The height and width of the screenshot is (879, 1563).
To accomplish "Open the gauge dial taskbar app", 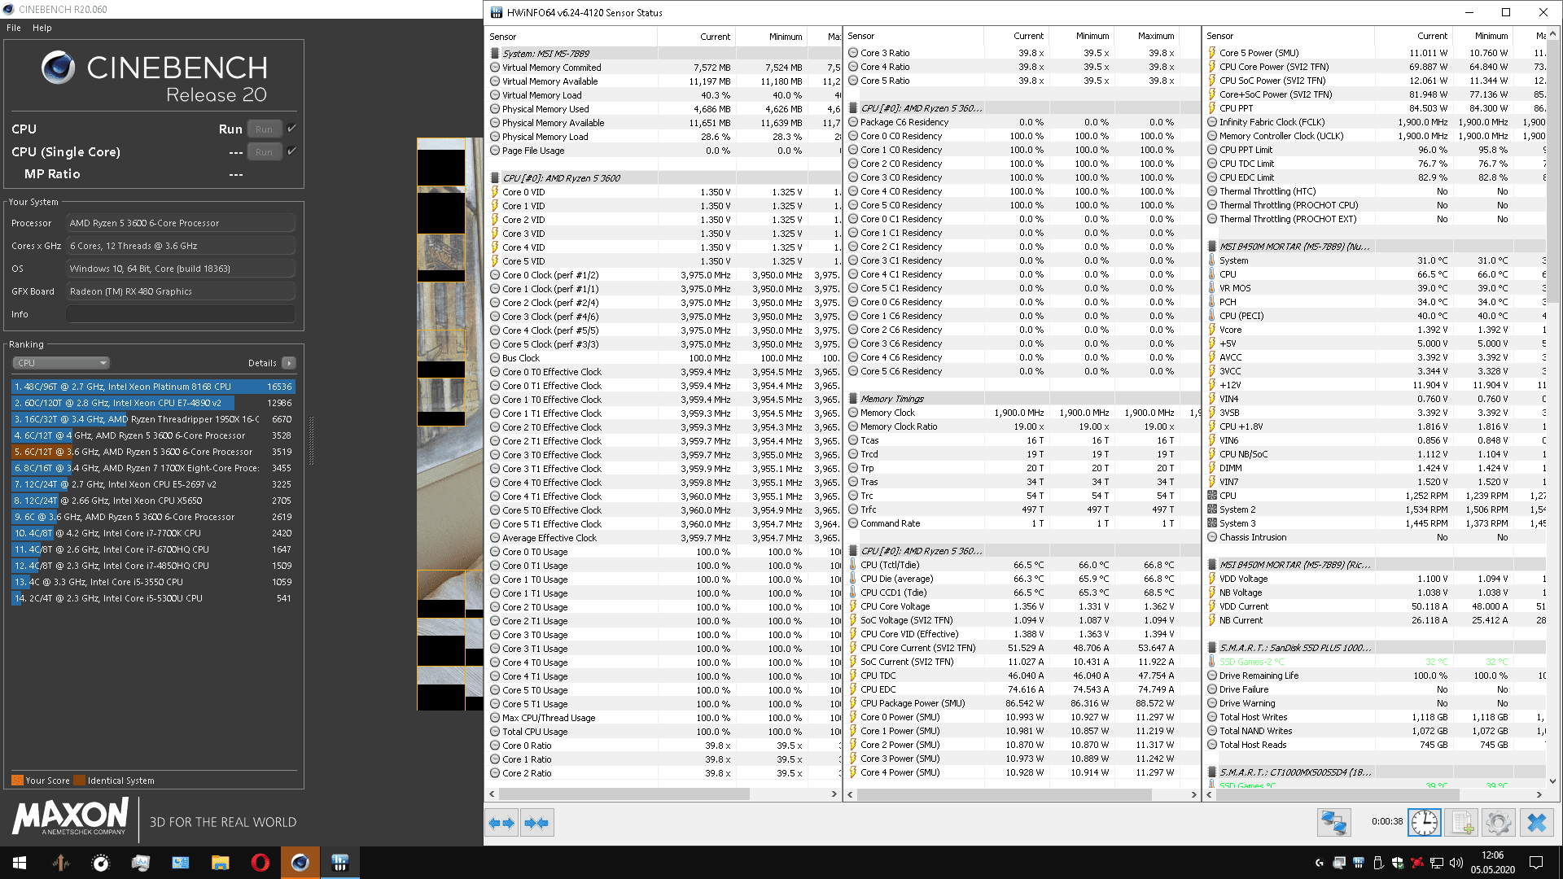I will coord(100,863).
